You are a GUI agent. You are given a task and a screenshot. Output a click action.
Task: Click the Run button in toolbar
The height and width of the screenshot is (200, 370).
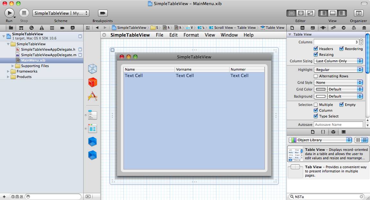tap(9, 13)
